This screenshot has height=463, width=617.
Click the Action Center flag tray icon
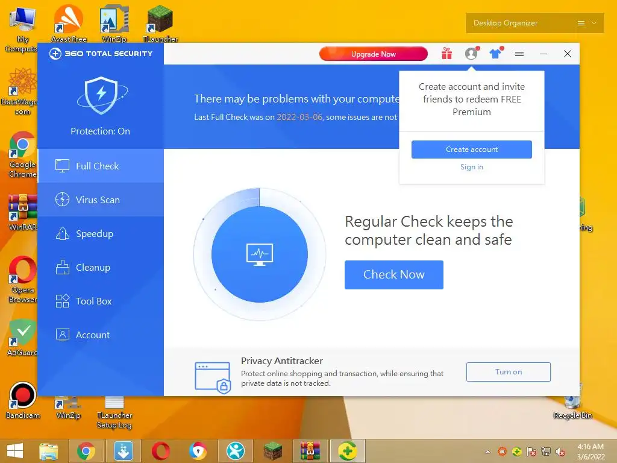(x=531, y=452)
